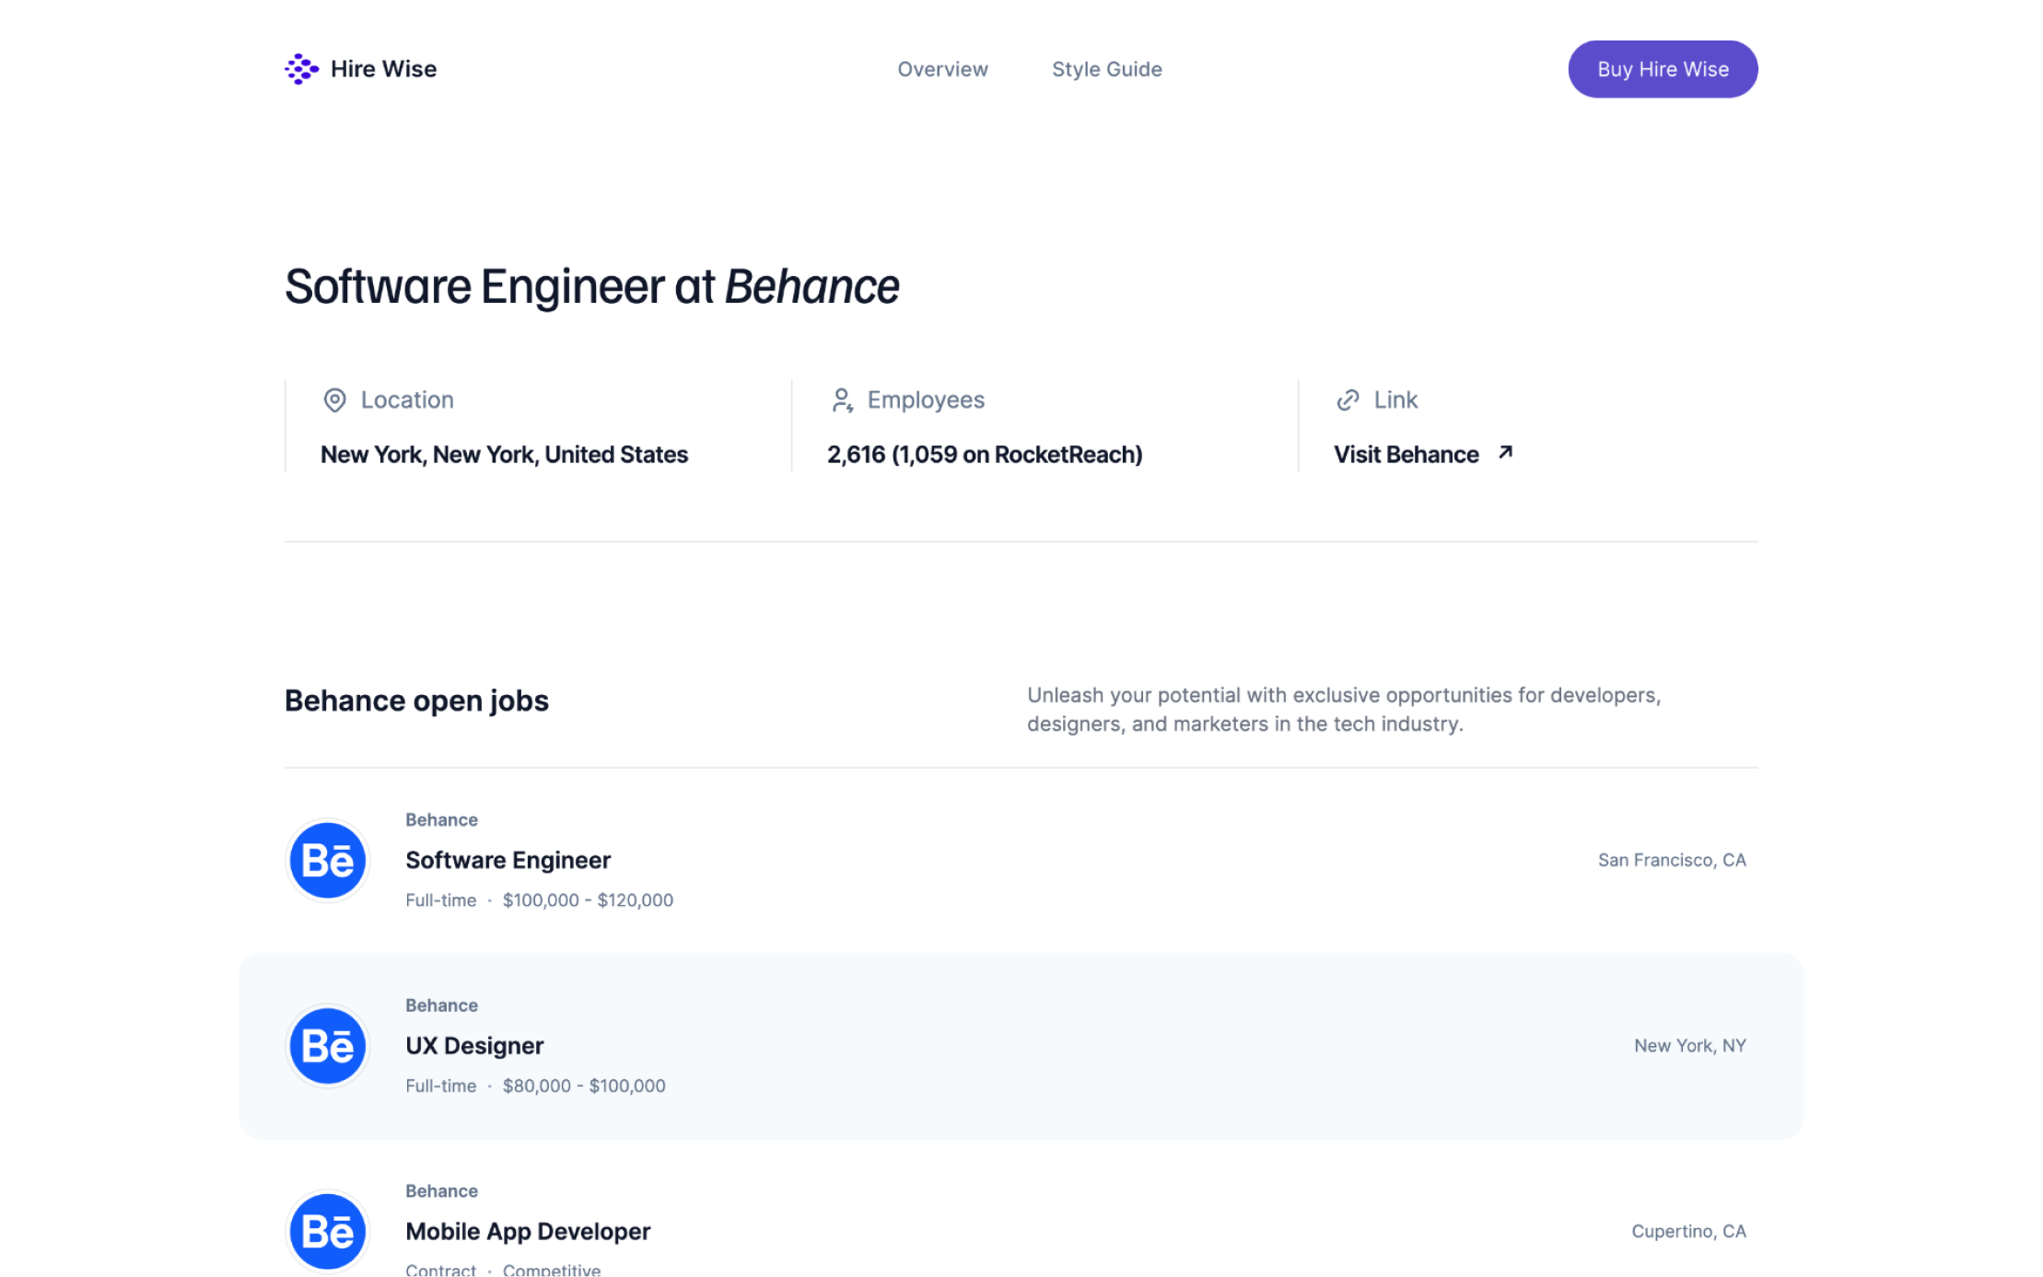Open the Hire Wise home link text
The height and width of the screenshot is (1277, 2043).
click(383, 69)
